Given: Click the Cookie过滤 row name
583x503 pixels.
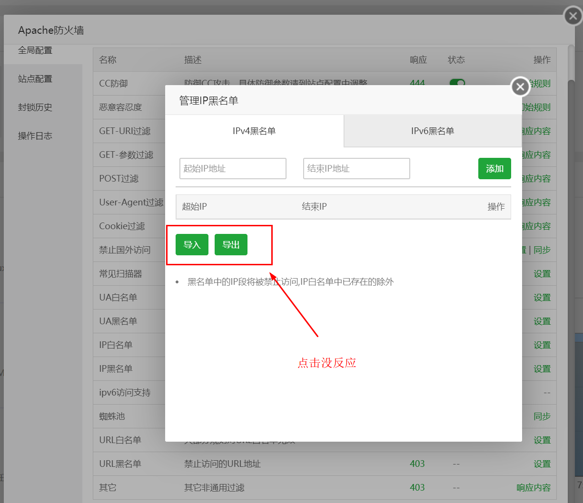Looking at the screenshot, I should click(x=122, y=226).
